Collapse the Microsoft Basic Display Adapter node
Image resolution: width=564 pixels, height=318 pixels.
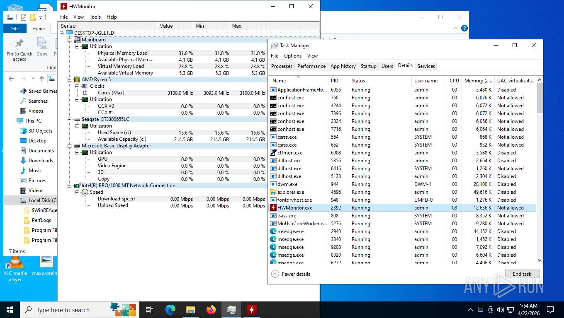click(70, 146)
